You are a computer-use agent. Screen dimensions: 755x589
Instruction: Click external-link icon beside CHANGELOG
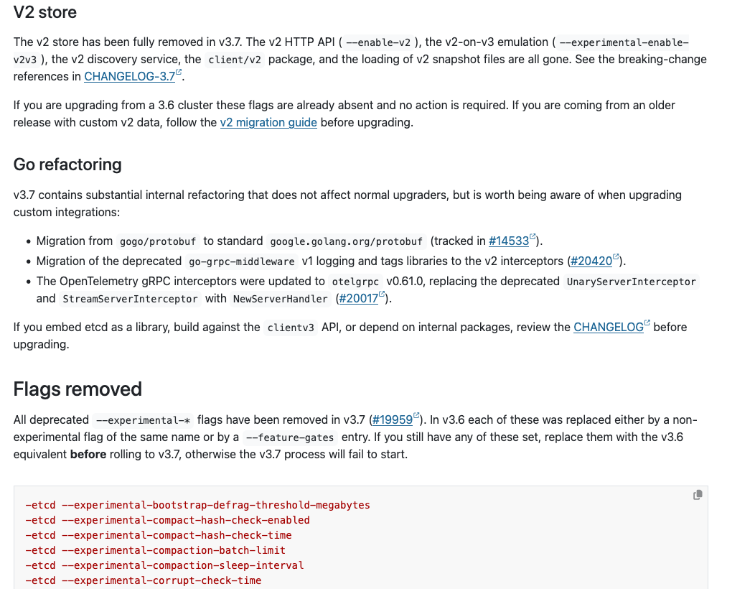click(647, 323)
